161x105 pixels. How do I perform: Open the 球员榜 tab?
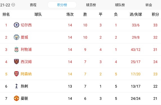click(x=91, y=5)
